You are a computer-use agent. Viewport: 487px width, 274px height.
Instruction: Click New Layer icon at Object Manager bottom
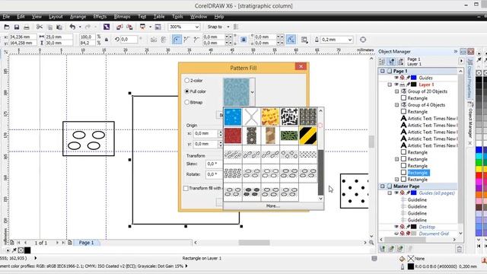pyautogui.click(x=382, y=249)
